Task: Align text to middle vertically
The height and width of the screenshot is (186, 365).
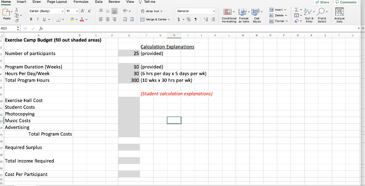Action: [108, 11]
